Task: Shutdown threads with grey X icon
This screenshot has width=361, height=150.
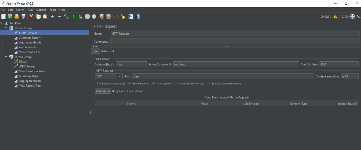Action: click(x=94, y=17)
